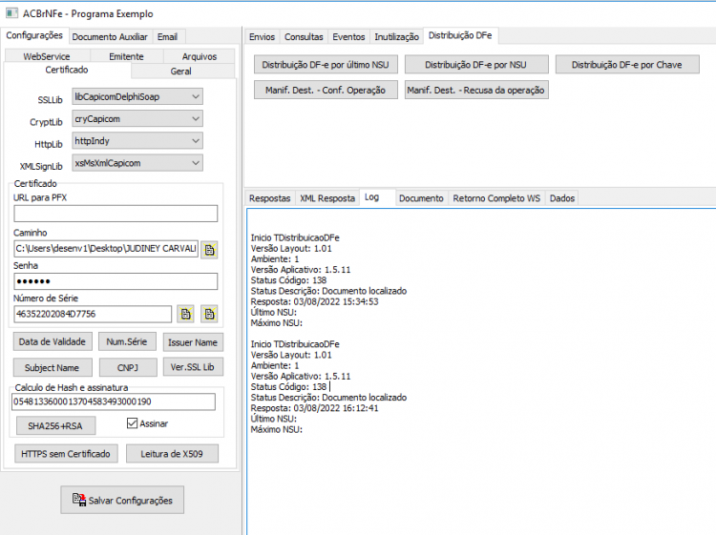716x535 pixels.
Task: Click second icon beside Número de Série field
Action: click(x=209, y=314)
